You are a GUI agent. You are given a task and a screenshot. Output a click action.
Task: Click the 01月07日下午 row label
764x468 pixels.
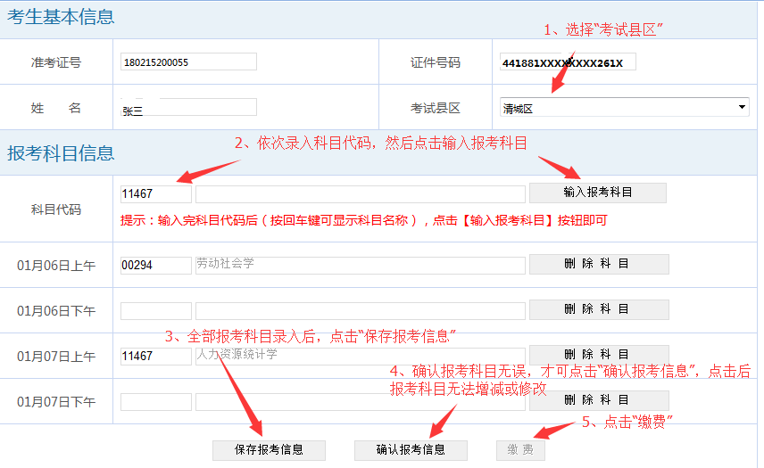[56, 402]
